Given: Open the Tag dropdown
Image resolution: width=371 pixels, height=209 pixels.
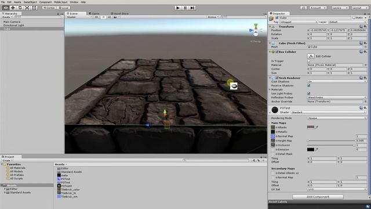Looking at the screenshot, I should [x=299, y=22].
